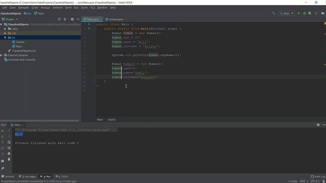Open the Build menu
Image resolution: width=326 pixels, height=183 pixels.
pos(68,8)
